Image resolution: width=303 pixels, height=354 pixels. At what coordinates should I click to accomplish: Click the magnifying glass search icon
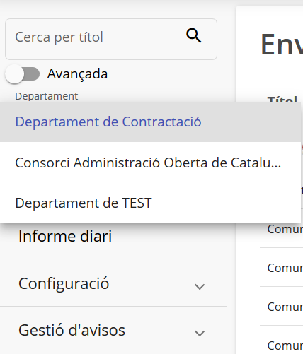(194, 35)
